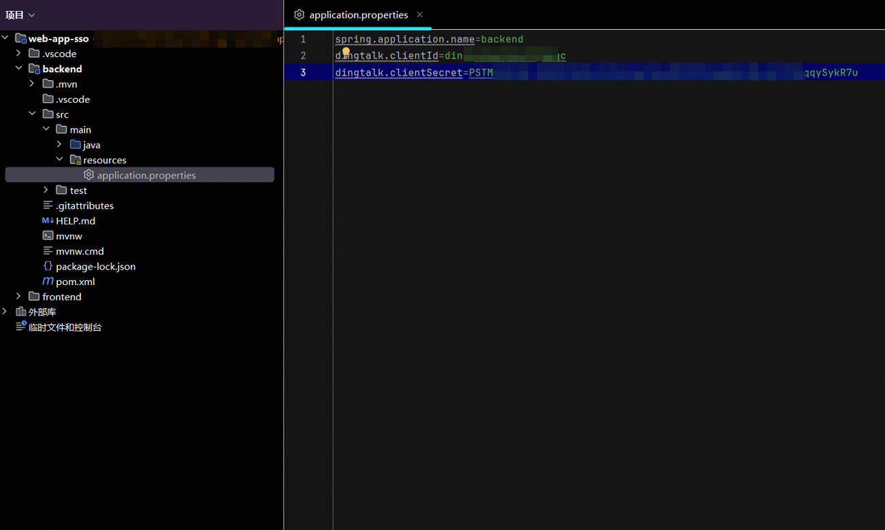Image resolution: width=885 pixels, height=530 pixels.
Task: Click the main folder icon
Action: point(61,129)
